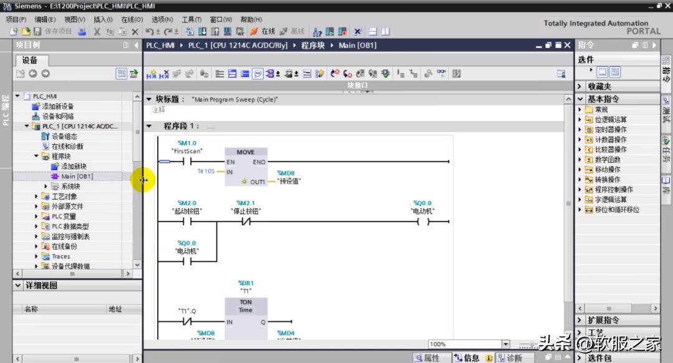Click 添加新设备 in project tree
The width and height of the screenshot is (673, 363).
tap(57, 106)
